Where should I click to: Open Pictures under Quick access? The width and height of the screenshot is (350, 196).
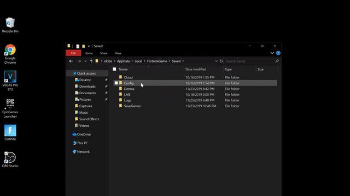click(83, 99)
